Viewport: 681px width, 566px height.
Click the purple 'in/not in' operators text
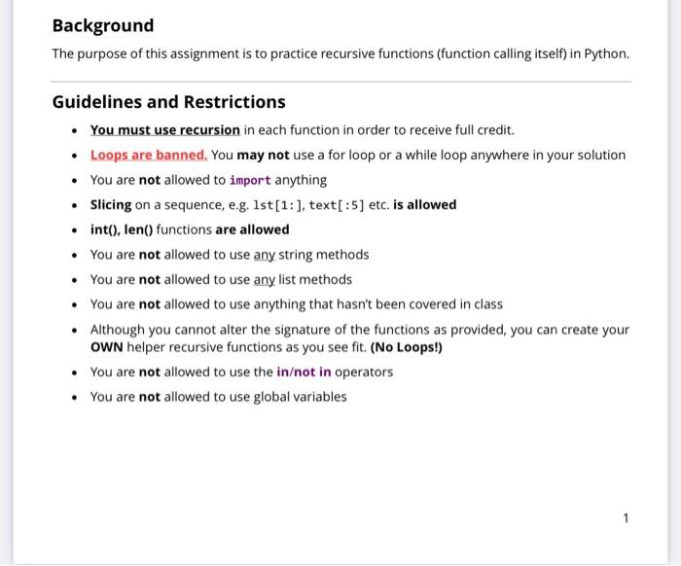[x=304, y=371]
